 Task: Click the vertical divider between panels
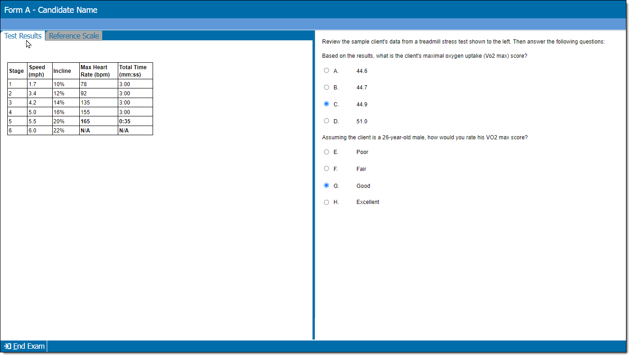click(314, 185)
